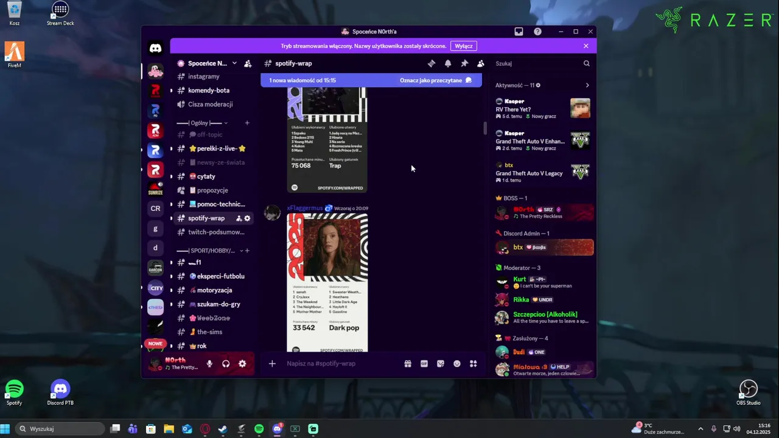
Task: Click the search magnifier icon
Action: pos(587,63)
